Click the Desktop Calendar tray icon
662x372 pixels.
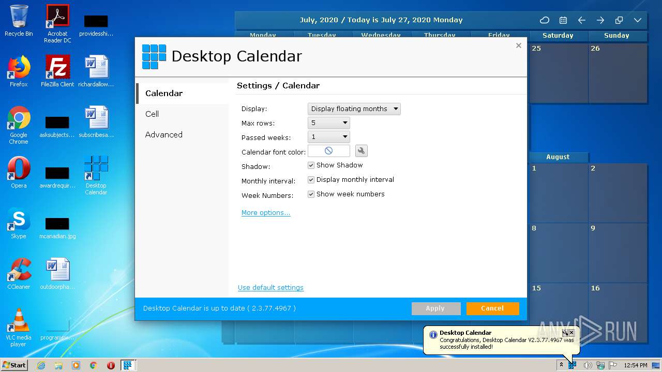pyautogui.click(x=573, y=365)
